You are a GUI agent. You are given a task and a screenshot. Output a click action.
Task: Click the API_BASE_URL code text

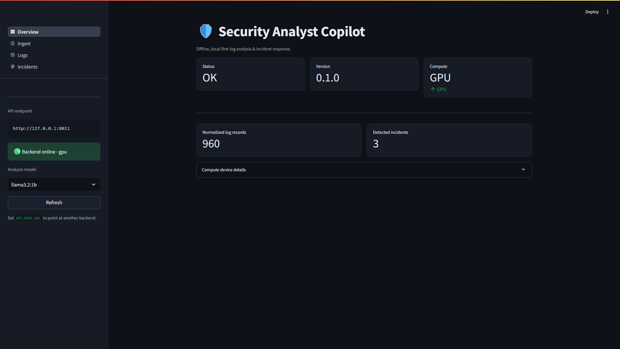click(28, 218)
